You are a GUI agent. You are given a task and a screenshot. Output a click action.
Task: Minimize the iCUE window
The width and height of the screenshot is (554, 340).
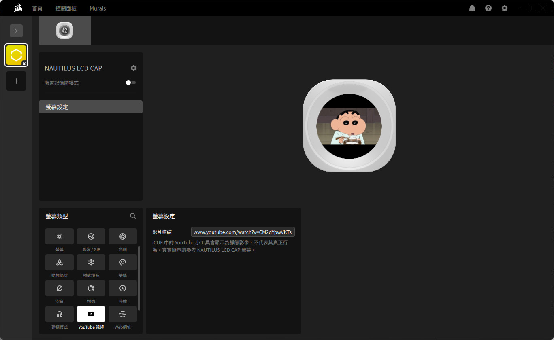[524, 8]
